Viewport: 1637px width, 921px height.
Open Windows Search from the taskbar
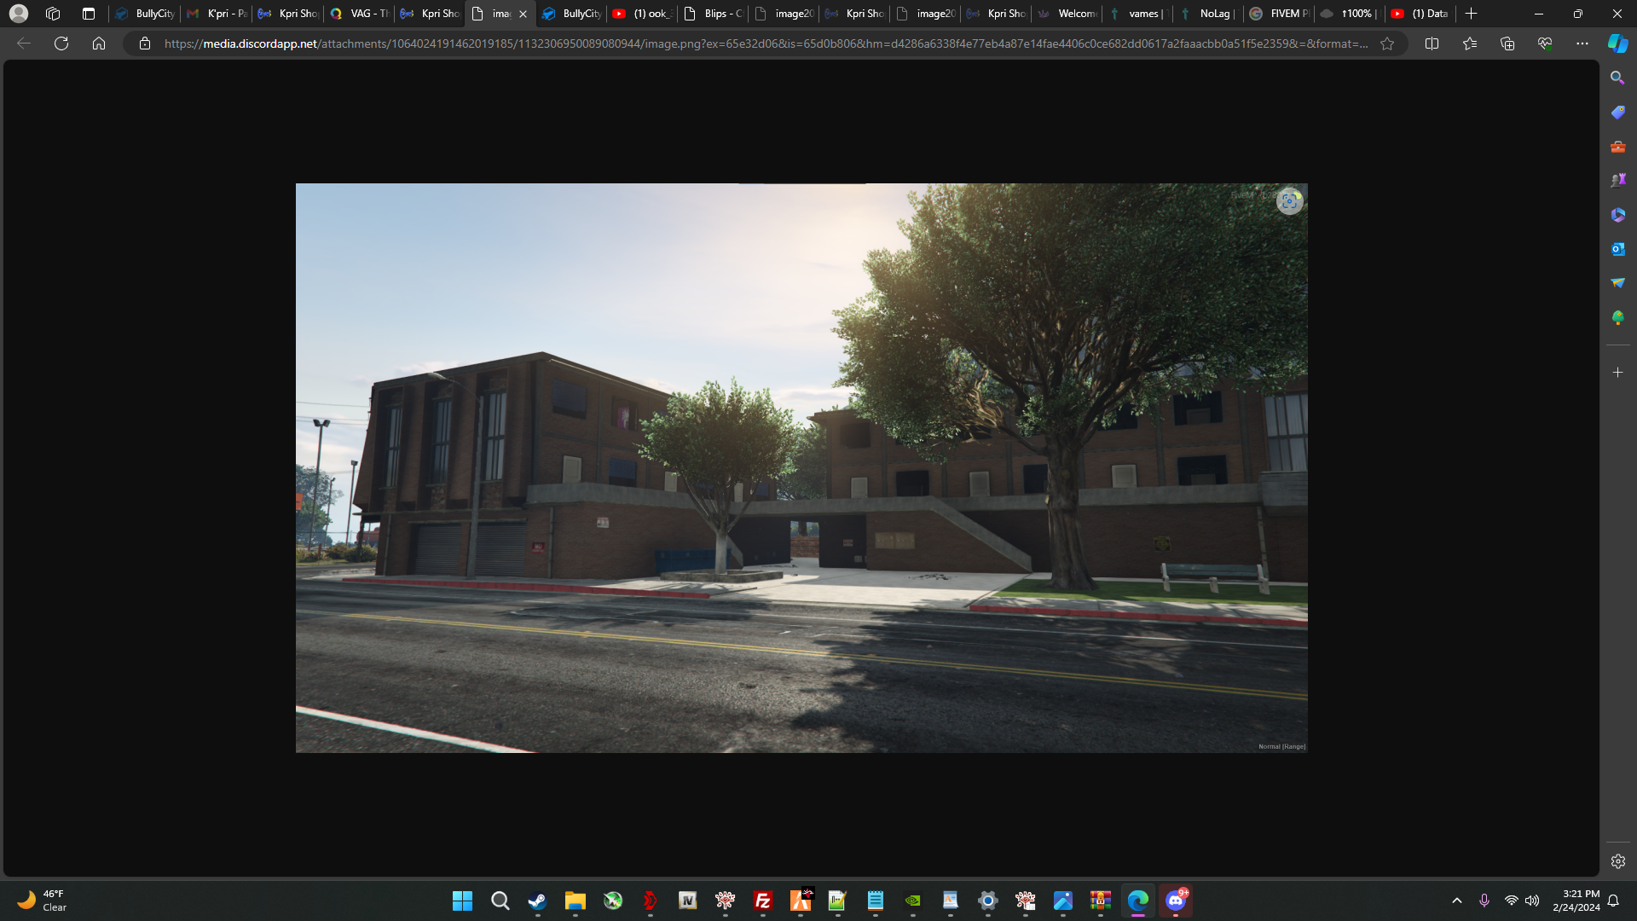pos(500,901)
